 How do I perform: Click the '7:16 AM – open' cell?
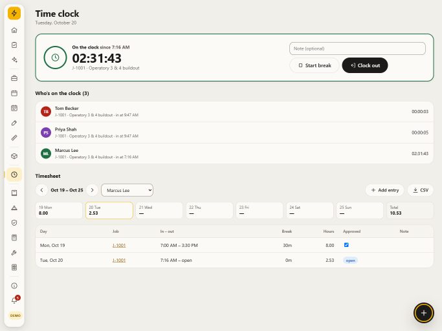click(176, 261)
